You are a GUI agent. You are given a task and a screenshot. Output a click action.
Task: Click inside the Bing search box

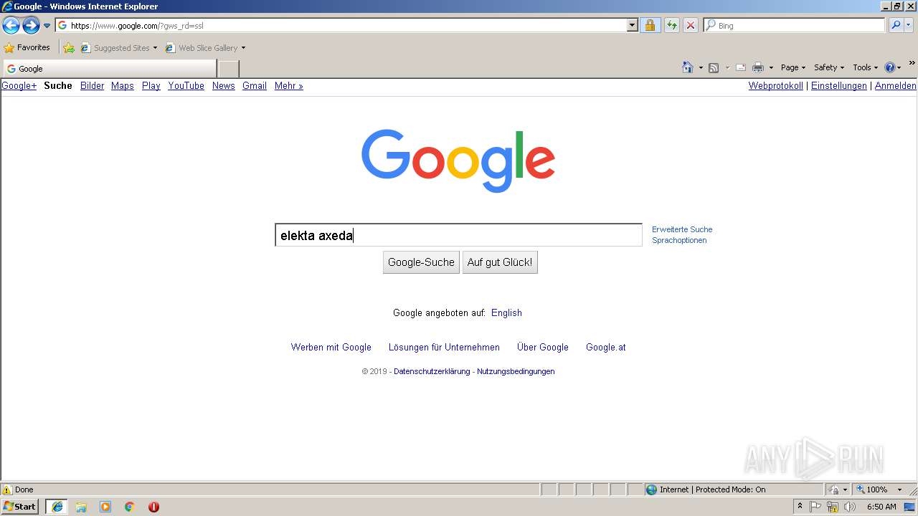(794, 25)
